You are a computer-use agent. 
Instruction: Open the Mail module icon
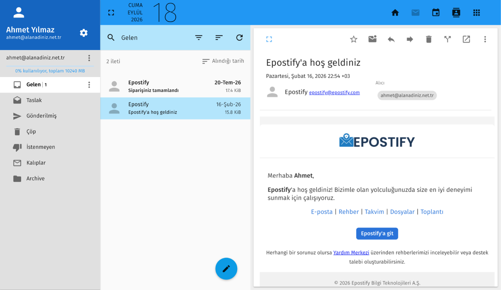tap(416, 13)
